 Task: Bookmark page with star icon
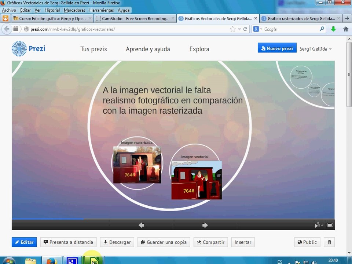tap(232, 29)
